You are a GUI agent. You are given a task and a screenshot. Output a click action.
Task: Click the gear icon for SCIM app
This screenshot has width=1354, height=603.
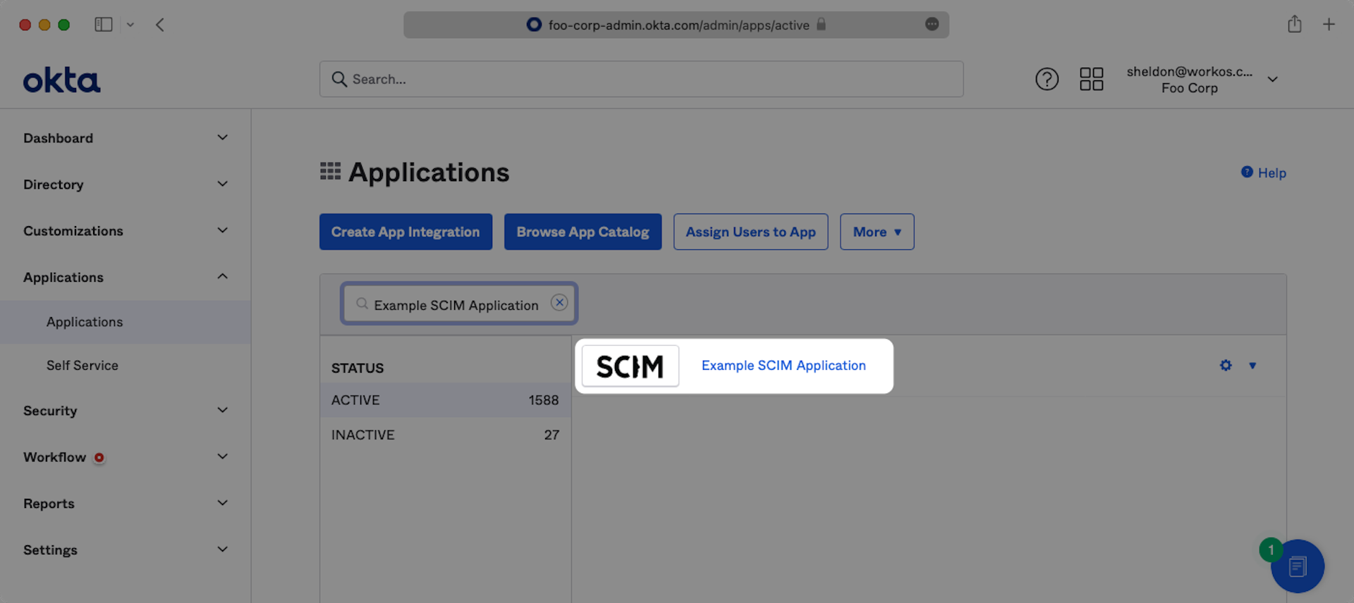[x=1226, y=366]
